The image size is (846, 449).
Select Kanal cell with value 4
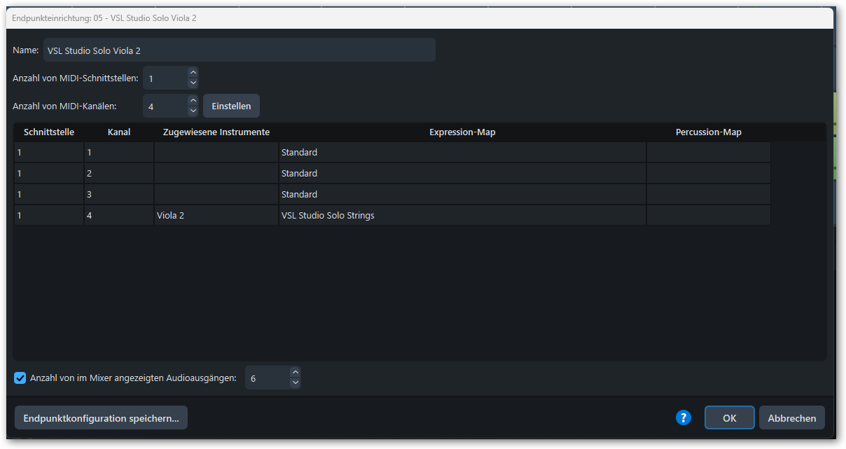click(119, 215)
